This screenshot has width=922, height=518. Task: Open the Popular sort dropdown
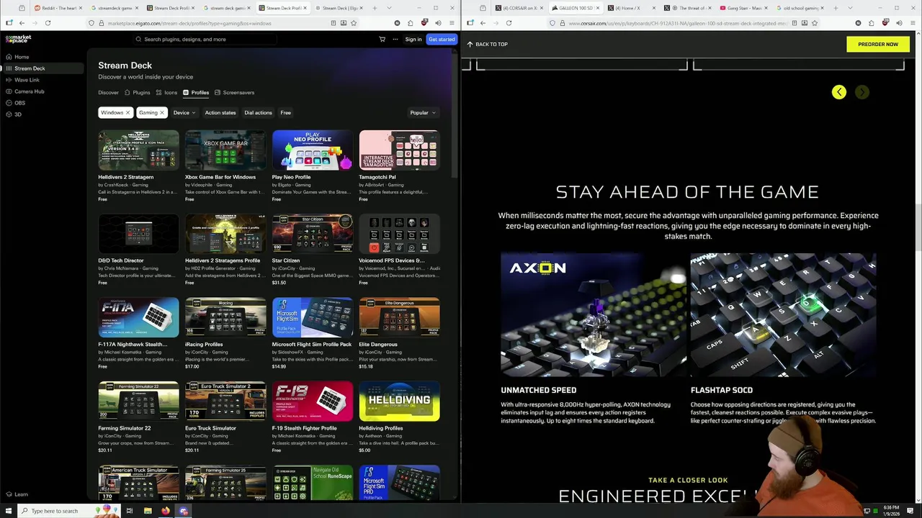coord(423,112)
